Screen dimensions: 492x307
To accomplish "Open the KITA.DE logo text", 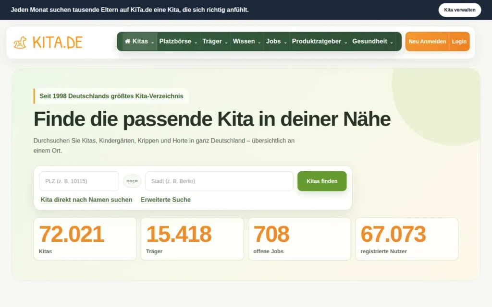I will (x=58, y=43).
